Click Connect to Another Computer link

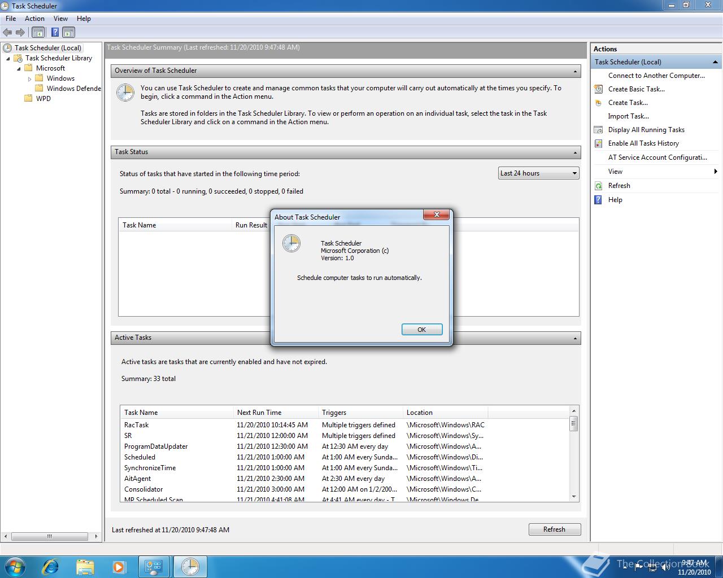[x=656, y=76]
